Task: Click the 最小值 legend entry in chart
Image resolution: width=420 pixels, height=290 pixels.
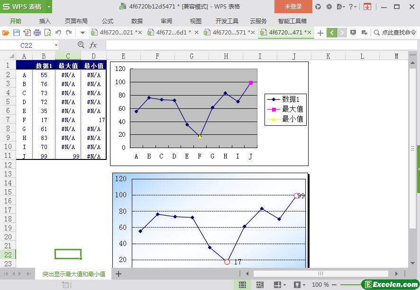Action: click(285, 119)
